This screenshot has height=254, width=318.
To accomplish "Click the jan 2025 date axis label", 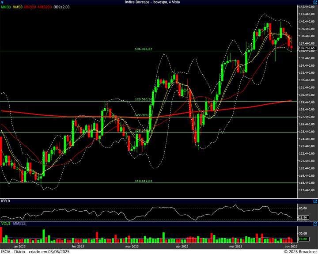I will 19,246.
